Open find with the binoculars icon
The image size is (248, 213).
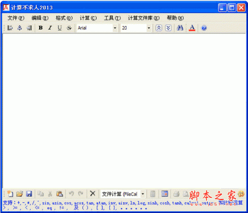[x=180, y=28]
